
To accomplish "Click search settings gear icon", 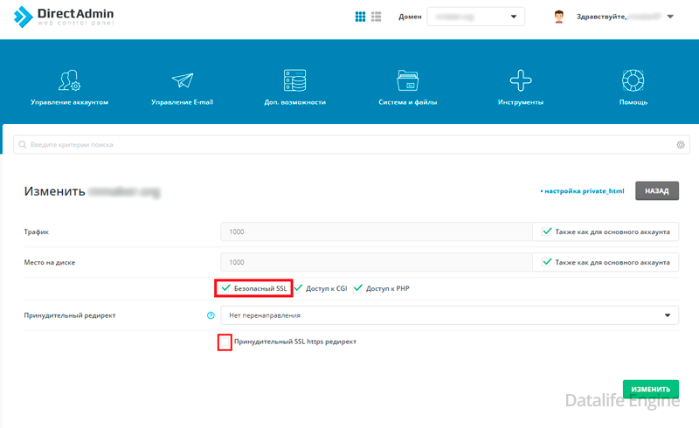I will pos(681,145).
